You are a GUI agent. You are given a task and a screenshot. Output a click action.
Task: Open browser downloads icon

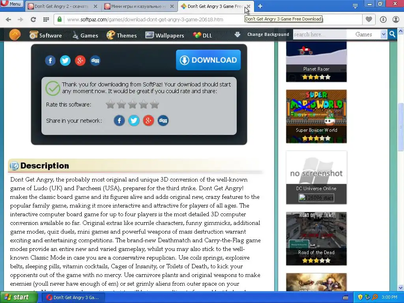pyautogui.click(x=383, y=20)
